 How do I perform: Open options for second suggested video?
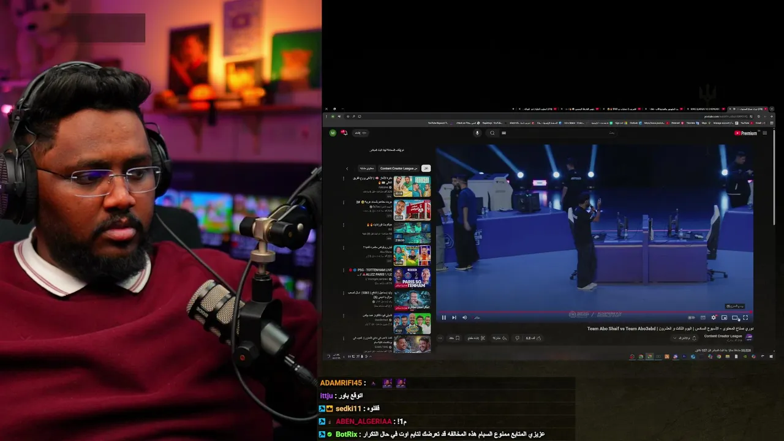pyautogui.click(x=344, y=203)
